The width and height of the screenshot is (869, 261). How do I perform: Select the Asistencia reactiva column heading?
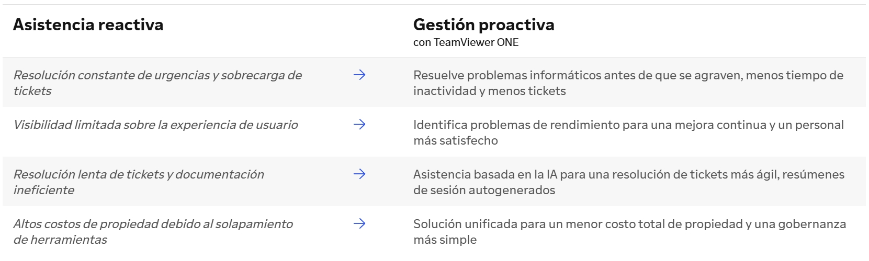tap(88, 25)
